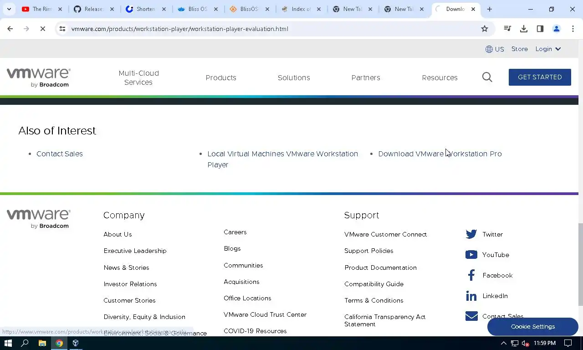The width and height of the screenshot is (583, 350).
Task: Open Chrome downloads icon
Action: (x=524, y=29)
